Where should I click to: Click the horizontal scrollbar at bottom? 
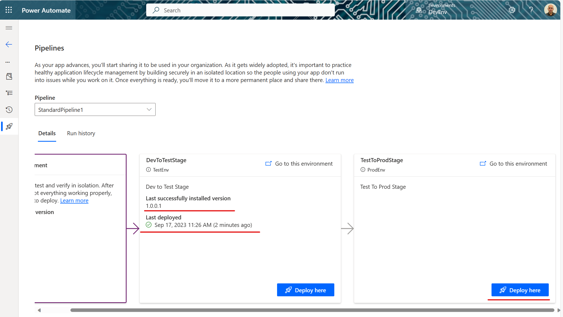[312, 310]
